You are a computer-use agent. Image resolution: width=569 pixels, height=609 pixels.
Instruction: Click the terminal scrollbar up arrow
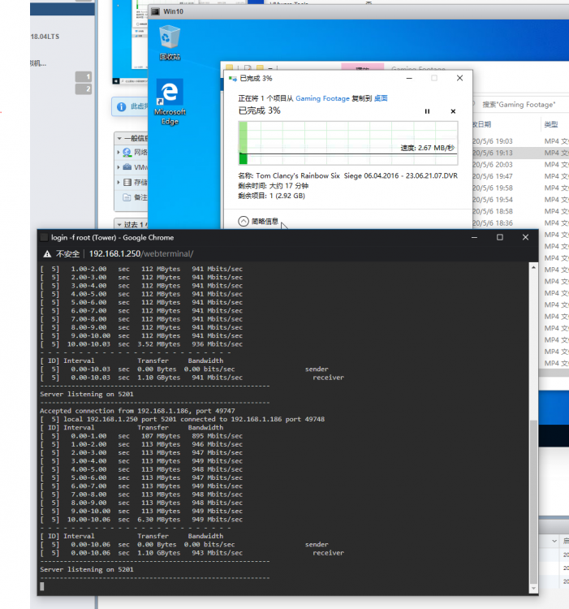(x=533, y=268)
